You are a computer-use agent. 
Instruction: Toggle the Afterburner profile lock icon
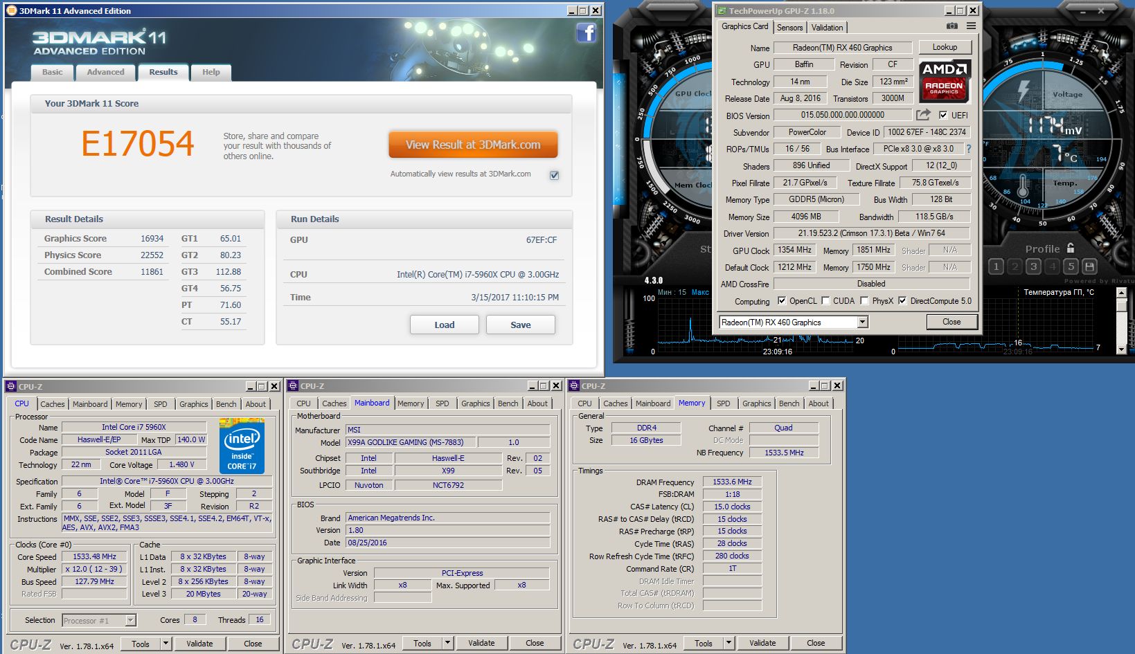[x=1071, y=248]
